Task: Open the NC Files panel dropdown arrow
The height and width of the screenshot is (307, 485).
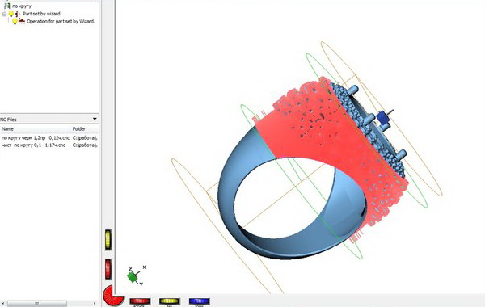Action: point(95,119)
